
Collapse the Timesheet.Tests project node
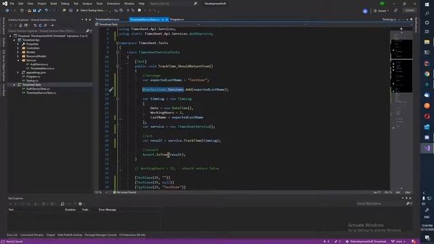point(14,85)
